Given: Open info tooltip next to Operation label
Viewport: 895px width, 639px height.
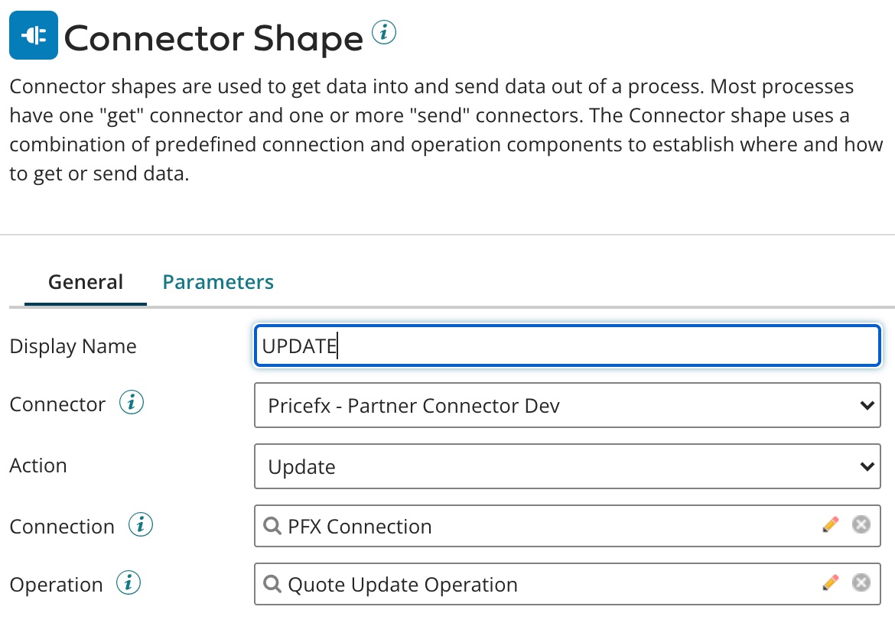Looking at the screenshot, I should click(x=129, y=584).
